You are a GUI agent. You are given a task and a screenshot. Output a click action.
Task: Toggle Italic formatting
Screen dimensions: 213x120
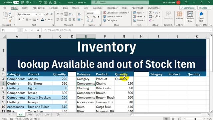point(23,19)
